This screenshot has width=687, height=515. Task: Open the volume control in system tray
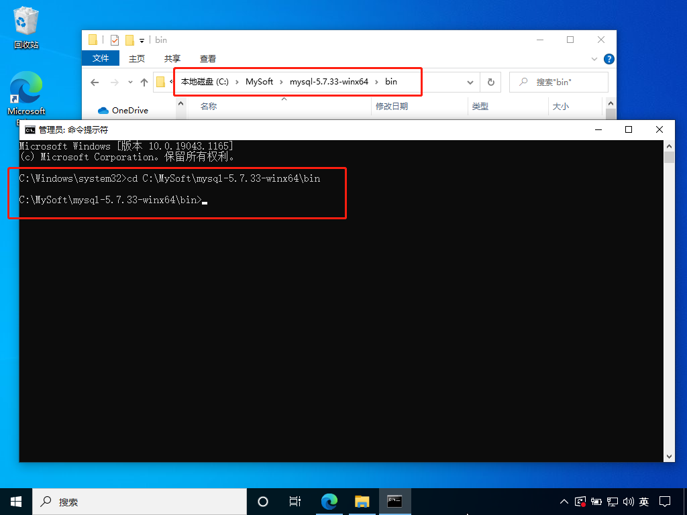tap(629, 502)
